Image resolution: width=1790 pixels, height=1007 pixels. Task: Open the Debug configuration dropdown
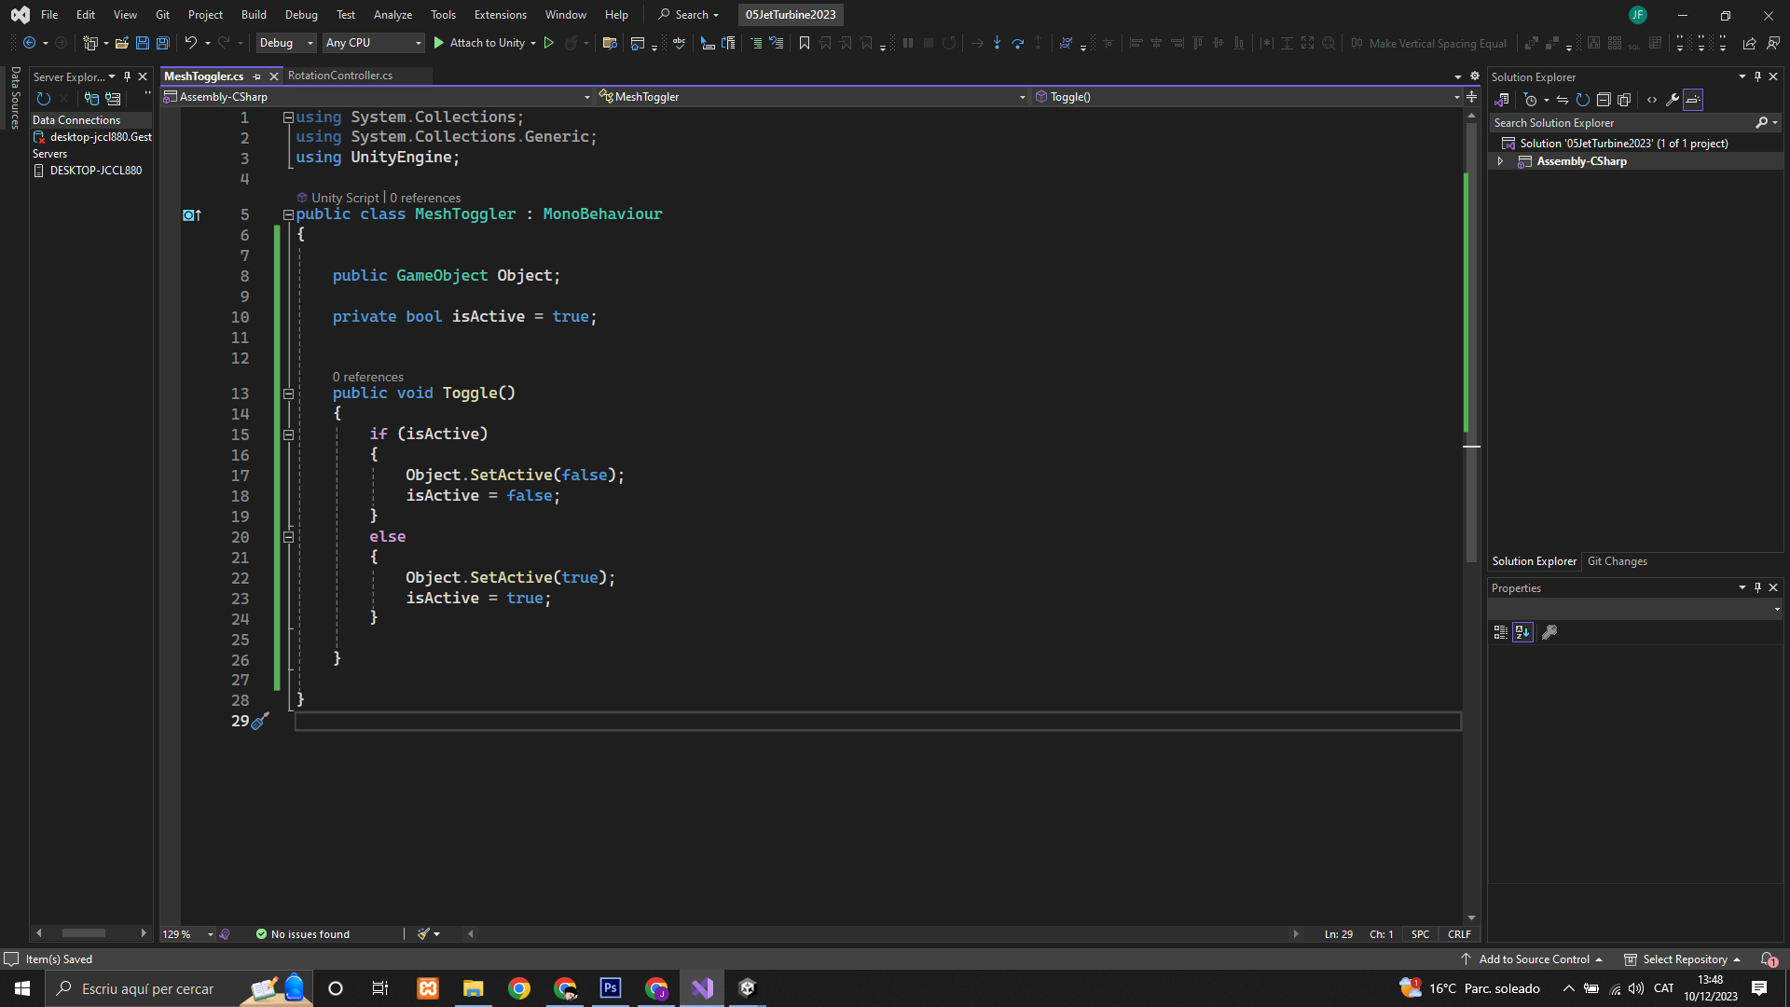coord(286,43)
